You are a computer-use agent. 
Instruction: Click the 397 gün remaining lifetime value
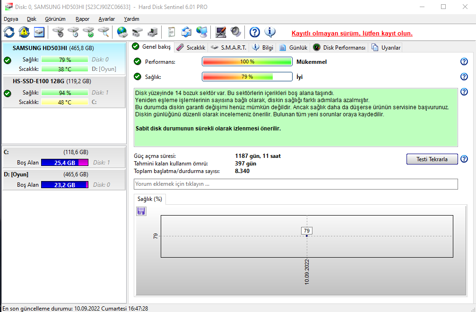pos(246,164)
